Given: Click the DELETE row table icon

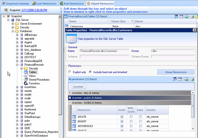Looking at the screenshot, I should 74,117.
